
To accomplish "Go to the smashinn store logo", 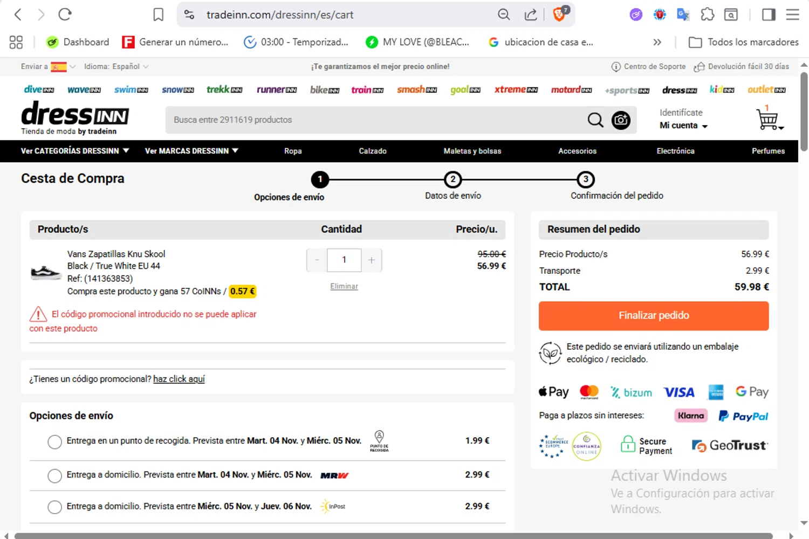I will [417, 89].
